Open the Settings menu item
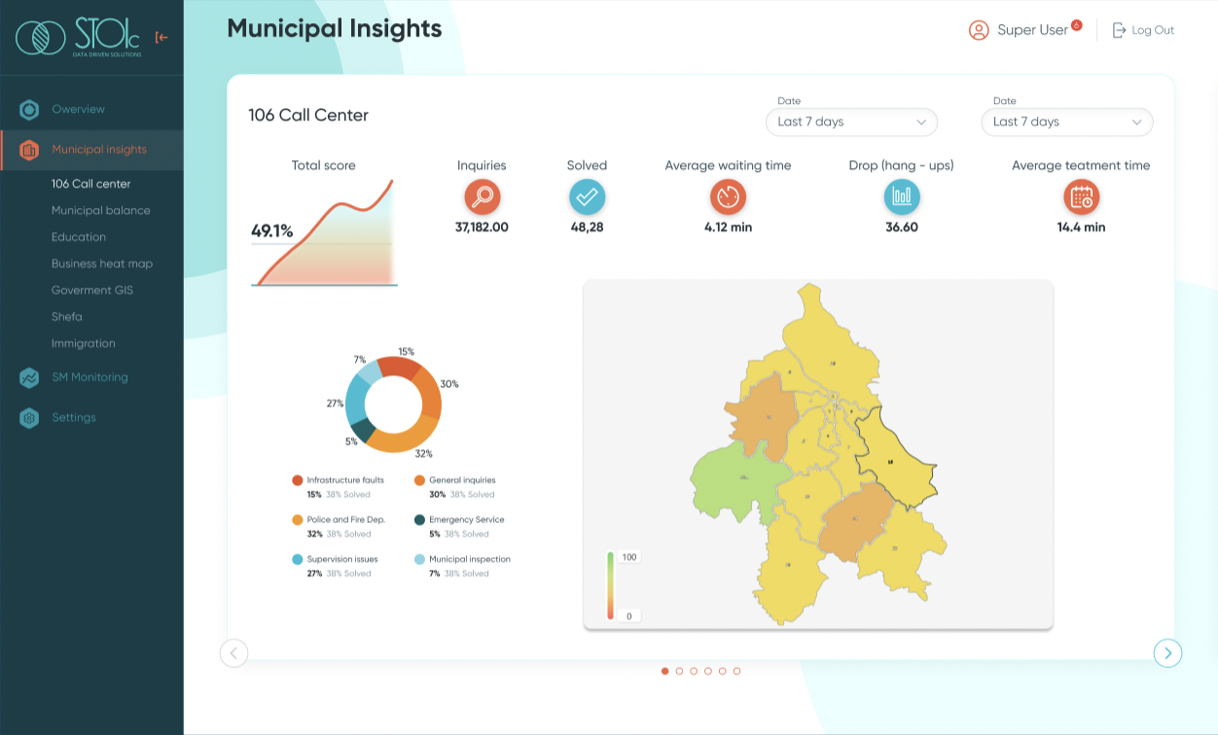This screenshot has width=1218, height=735. click(x=74, y=418)
